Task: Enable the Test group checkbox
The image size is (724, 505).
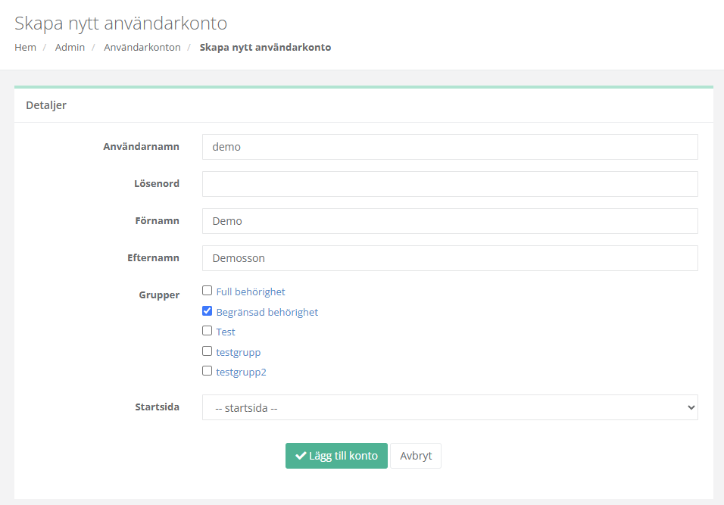Action: click(207, 331)
